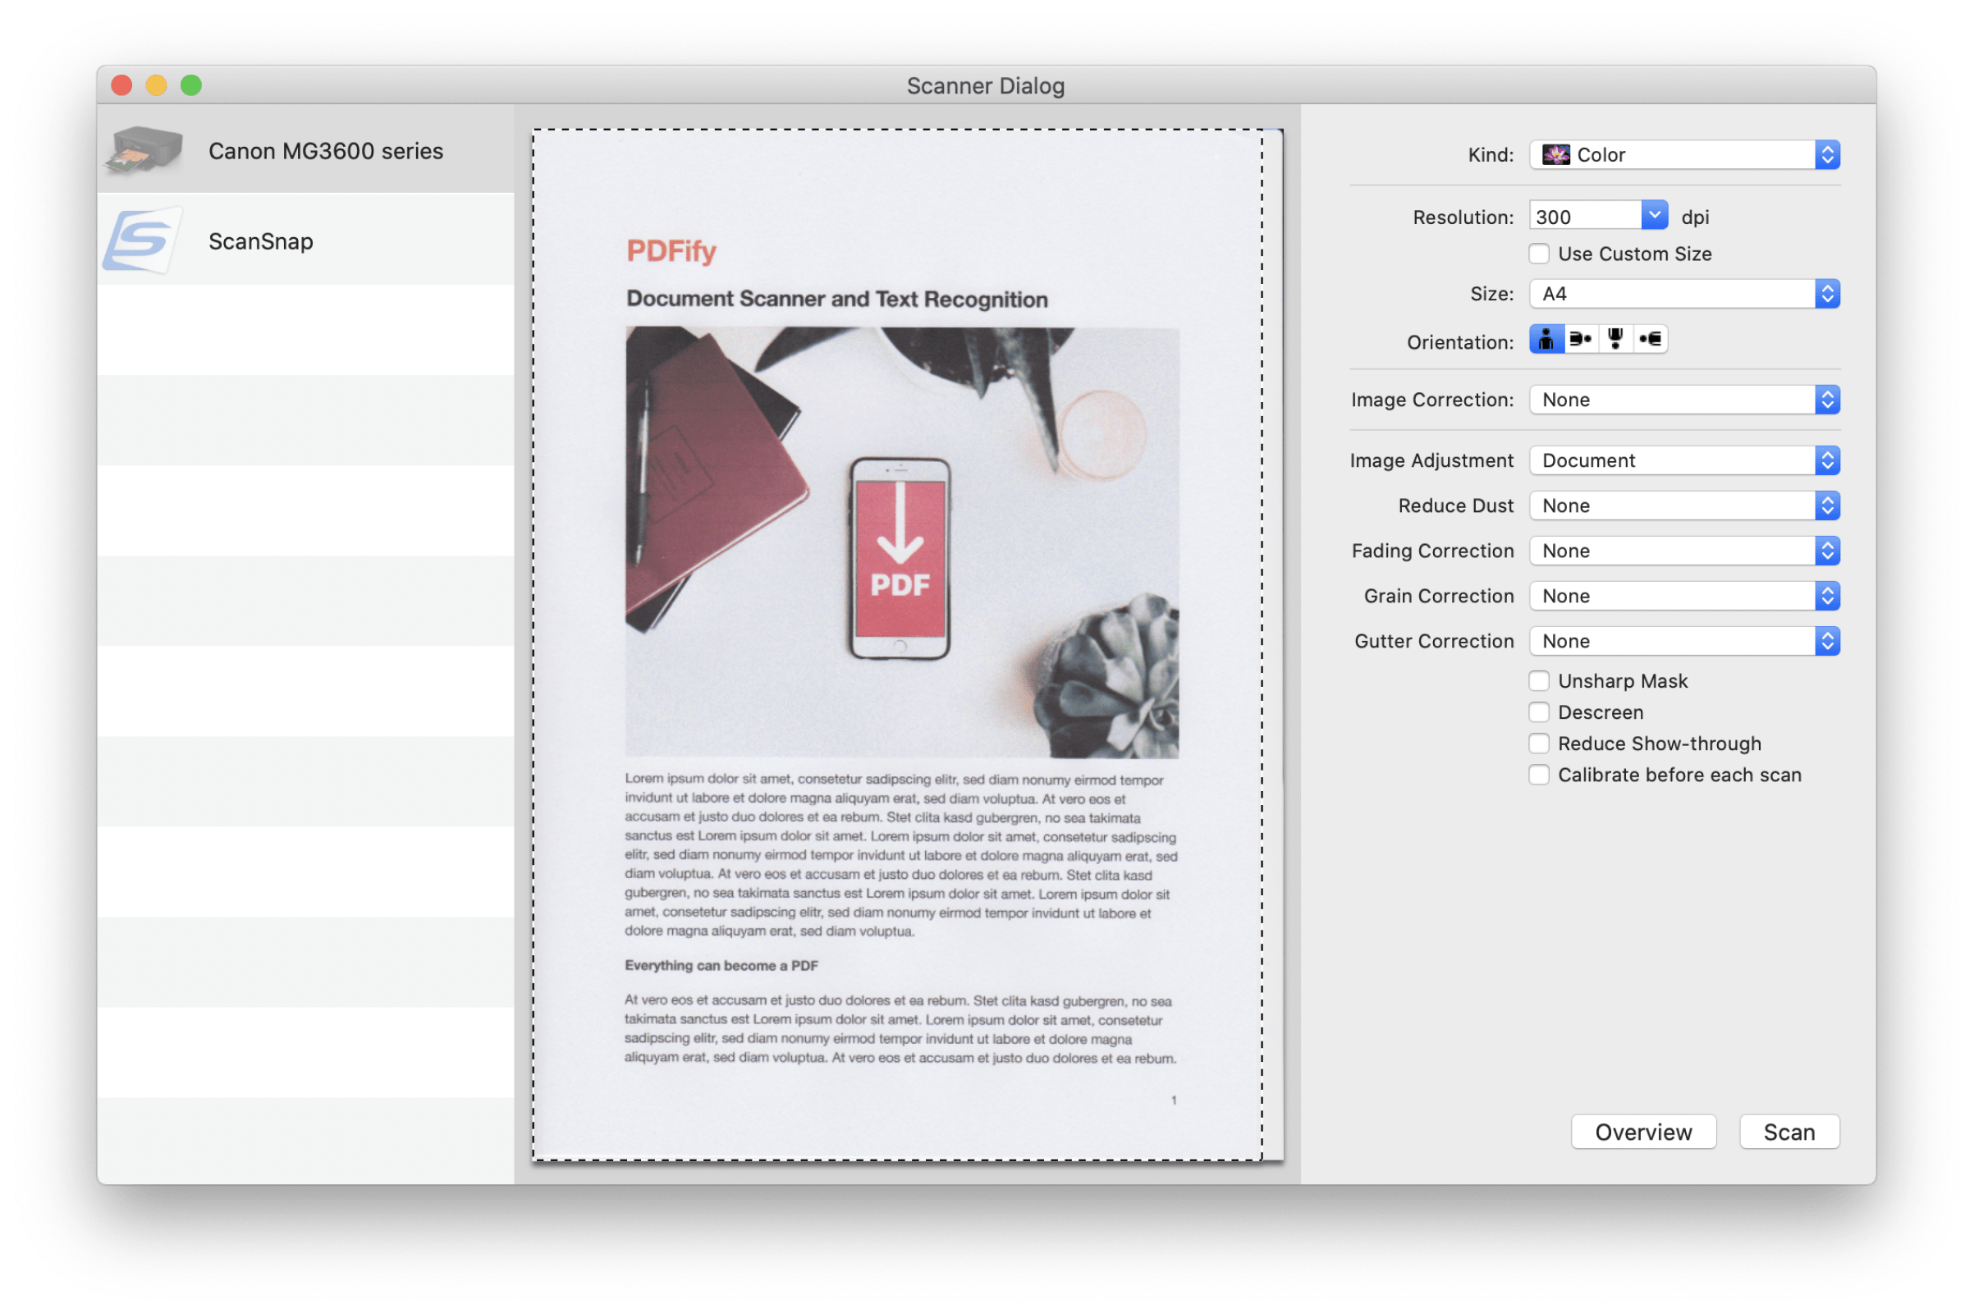Open the Resolution dpi dropdown arrow
The width and height of the screenshot is (1974, 1313).
[x=1653, y=216]
